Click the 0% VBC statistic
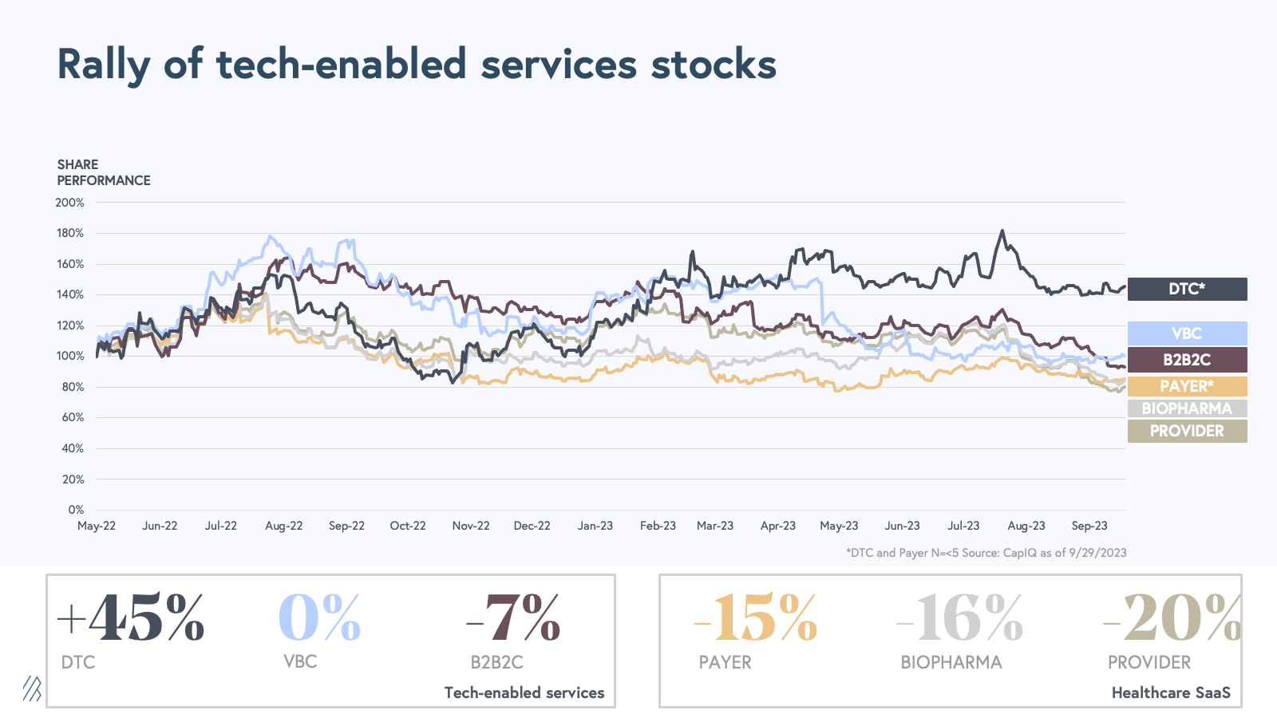Image resolution: width=1277 pixels, height=718 pixels. tap(319, 618)
